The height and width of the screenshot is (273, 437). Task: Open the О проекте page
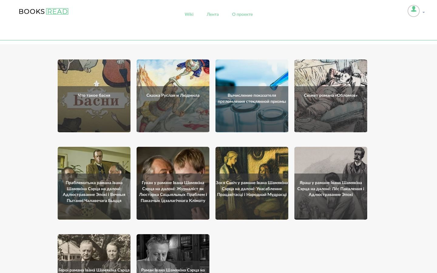[242, 14]
